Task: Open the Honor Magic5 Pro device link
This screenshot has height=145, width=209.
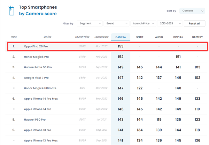Action: (36, 57)
